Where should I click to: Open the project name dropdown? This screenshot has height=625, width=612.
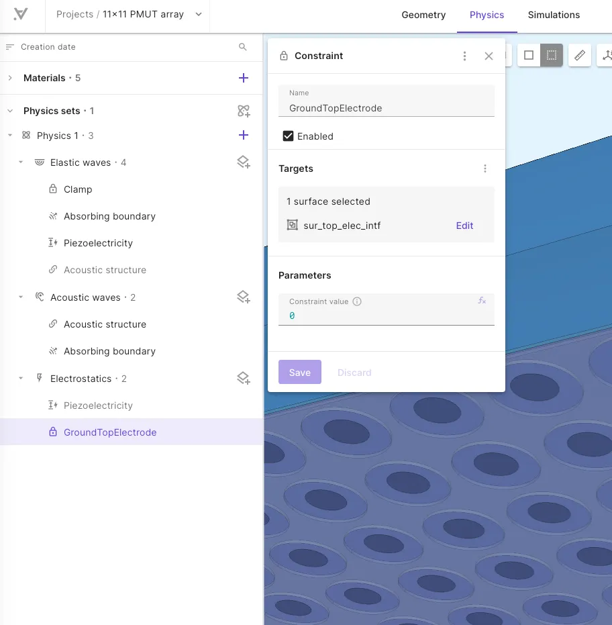pos(199,14)
